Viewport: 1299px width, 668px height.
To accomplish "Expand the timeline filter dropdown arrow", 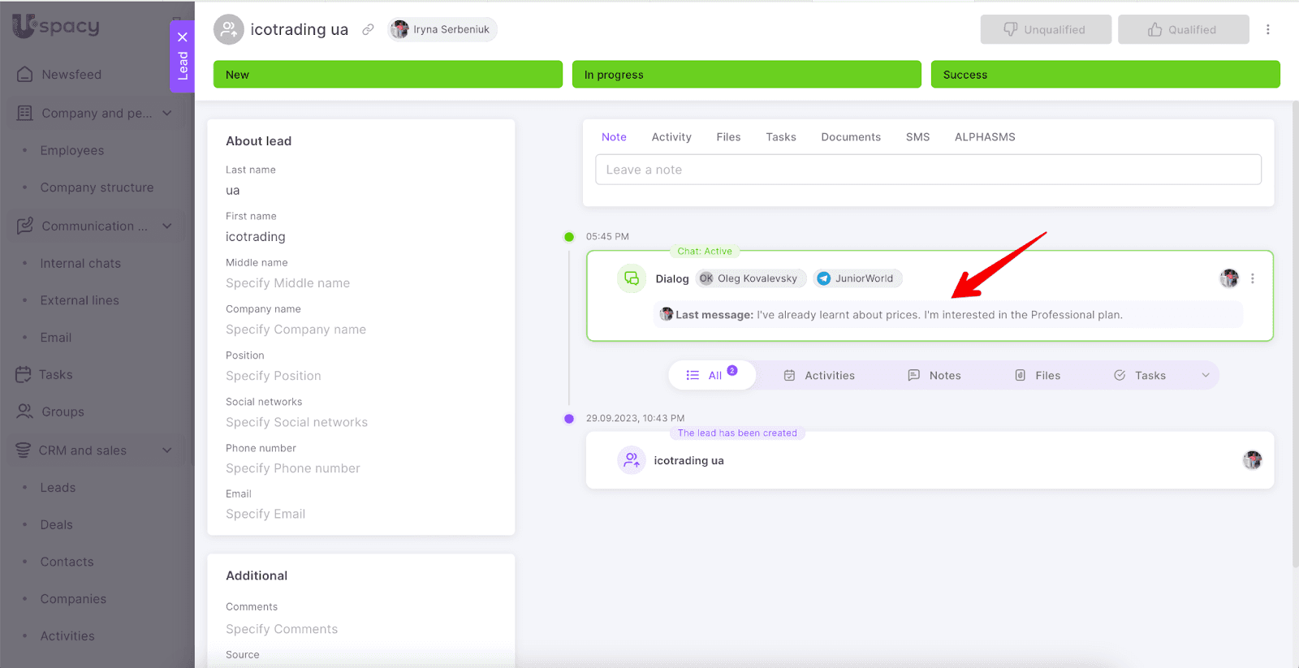I will coord(1206,375).
